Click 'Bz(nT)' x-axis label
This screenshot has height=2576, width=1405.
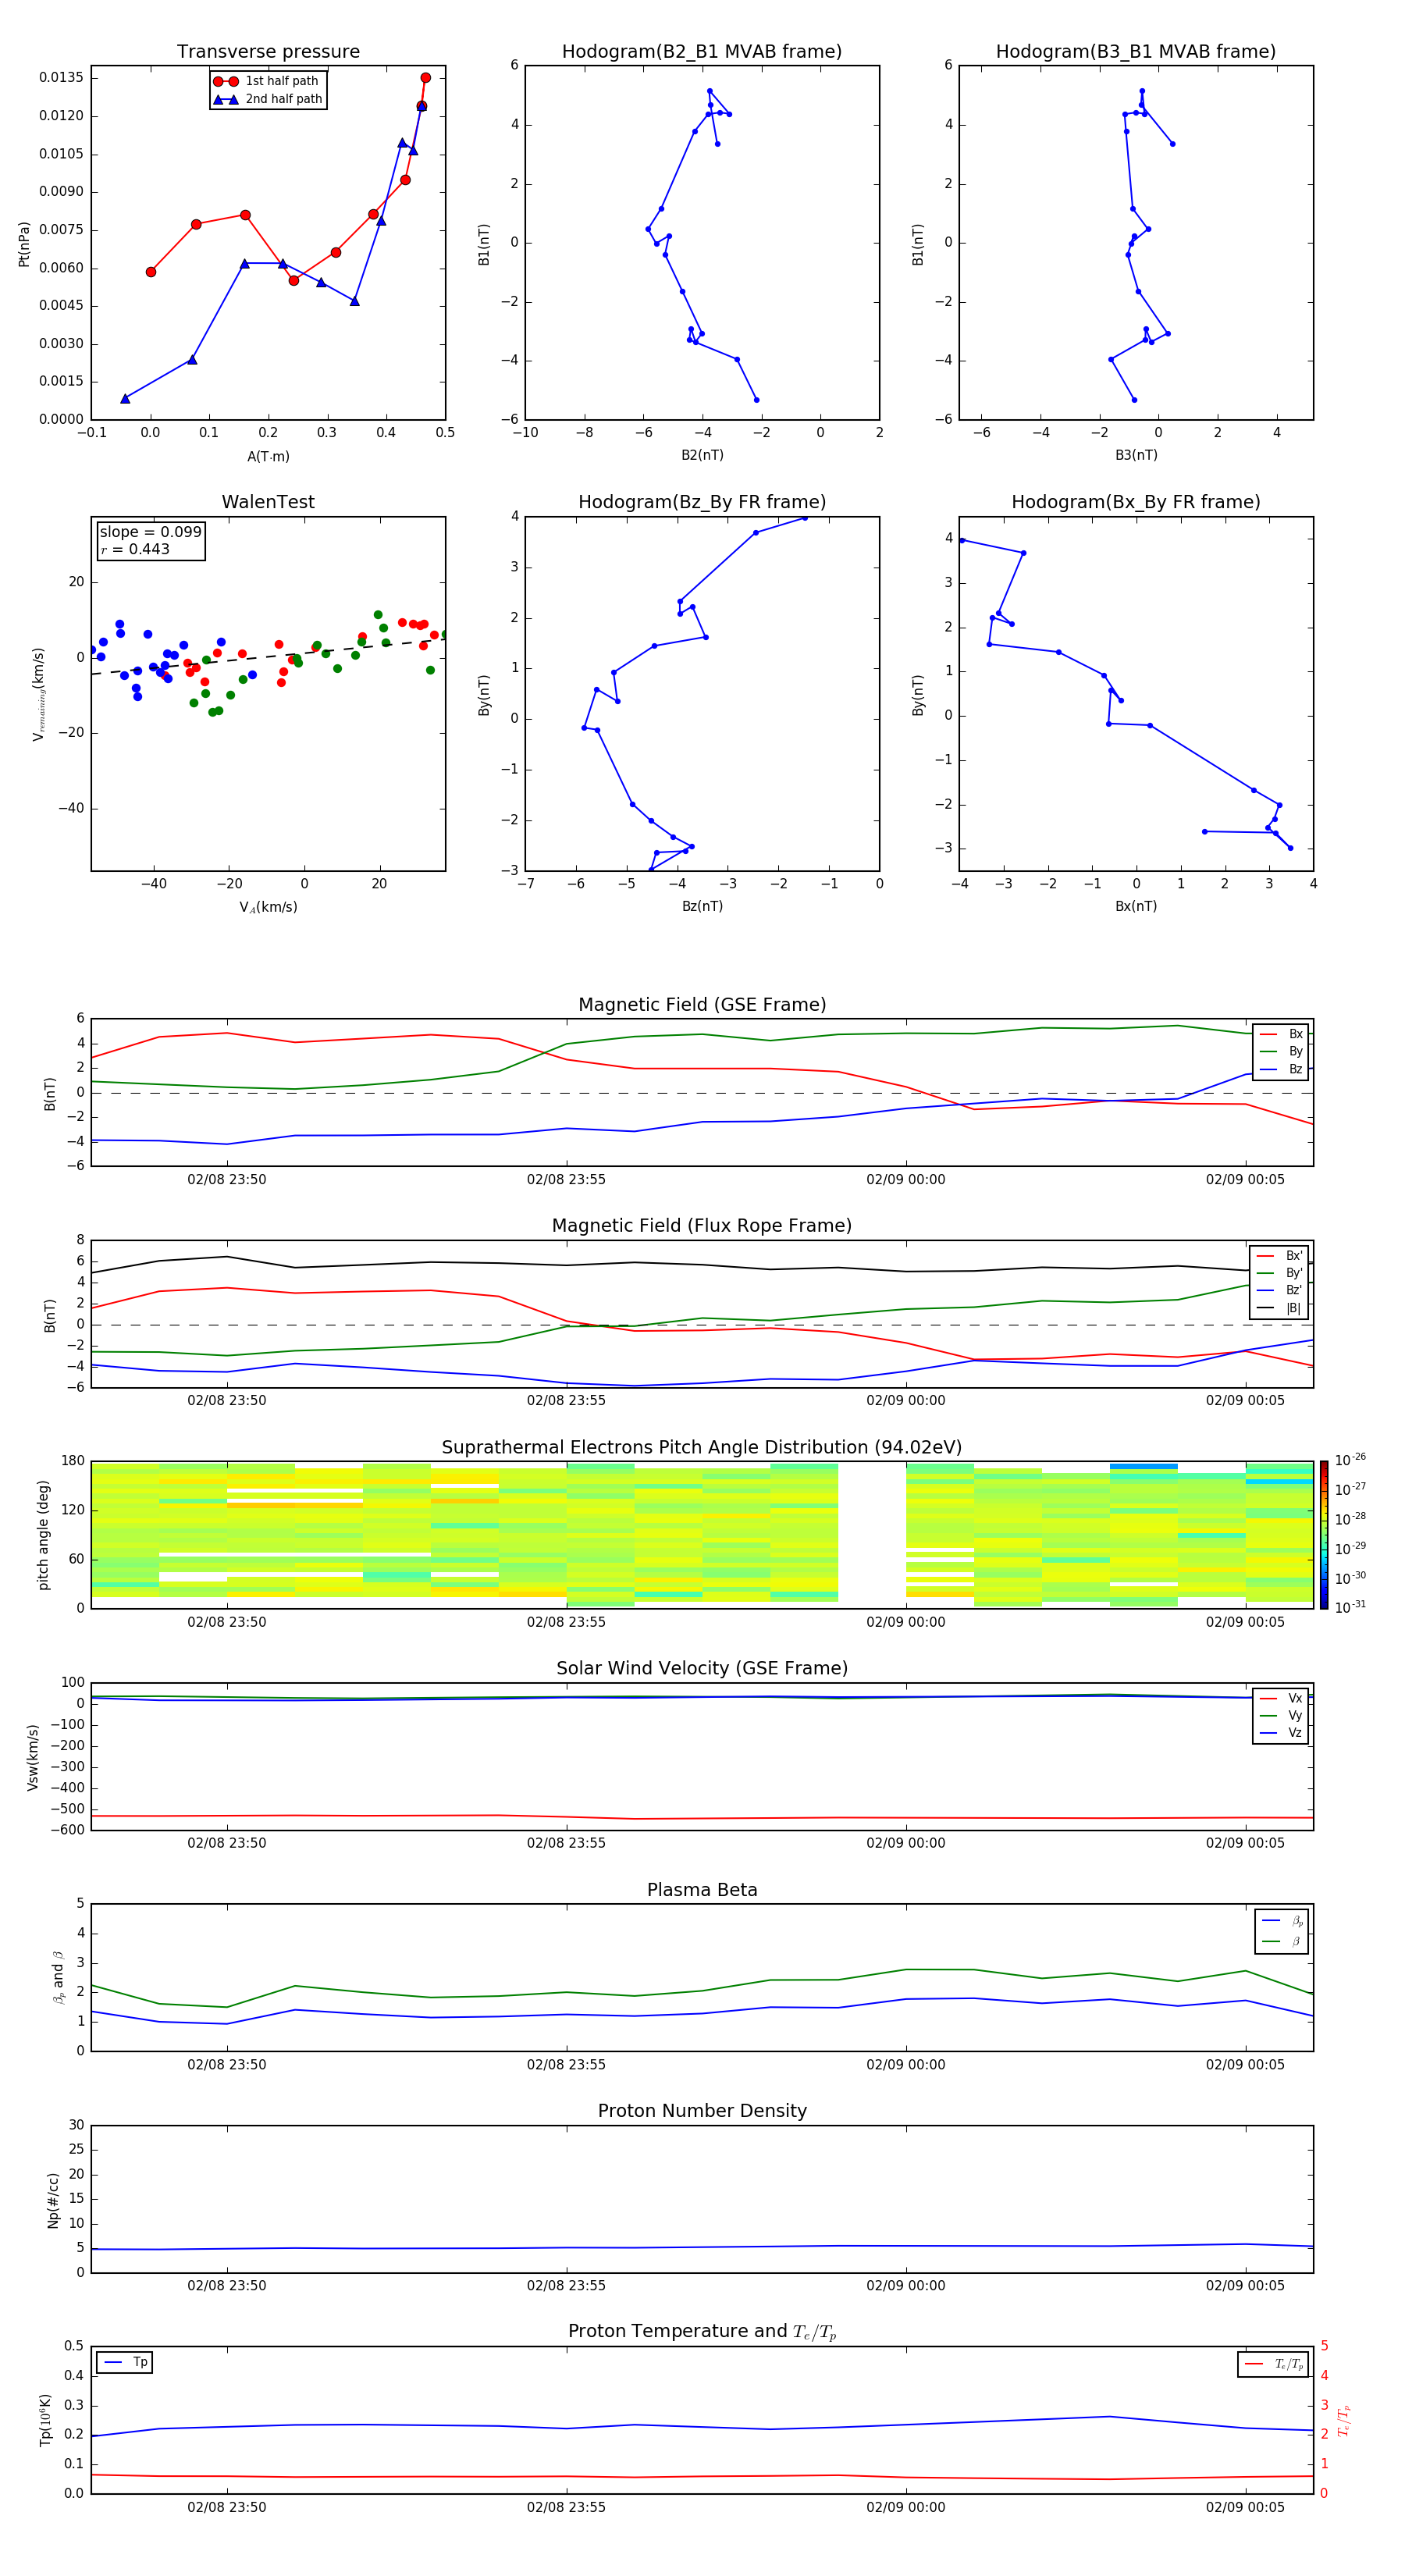(x=702, y=906)
